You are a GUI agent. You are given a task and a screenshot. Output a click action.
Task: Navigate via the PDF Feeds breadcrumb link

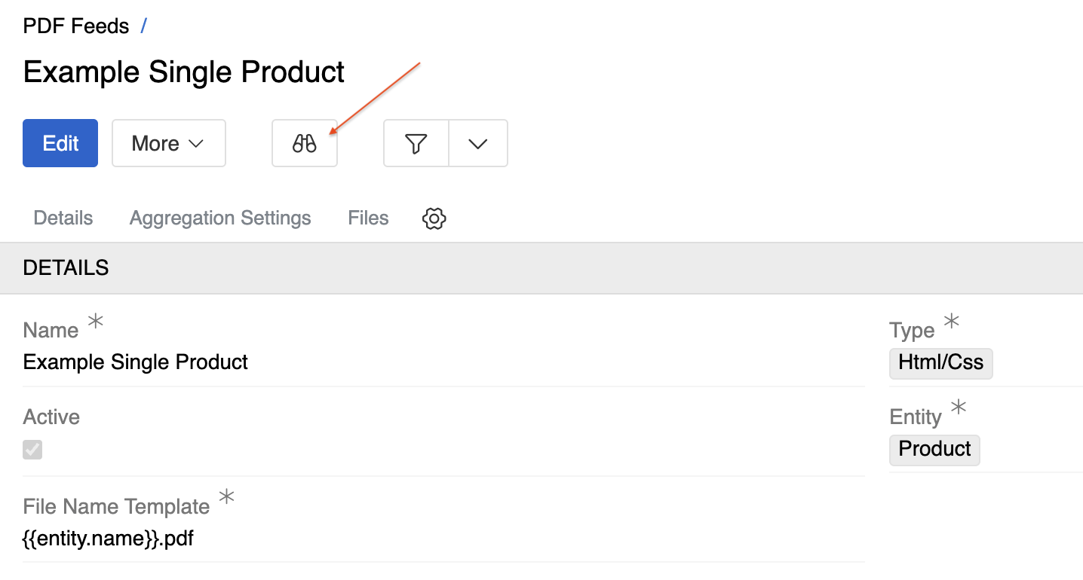(76, 25)
